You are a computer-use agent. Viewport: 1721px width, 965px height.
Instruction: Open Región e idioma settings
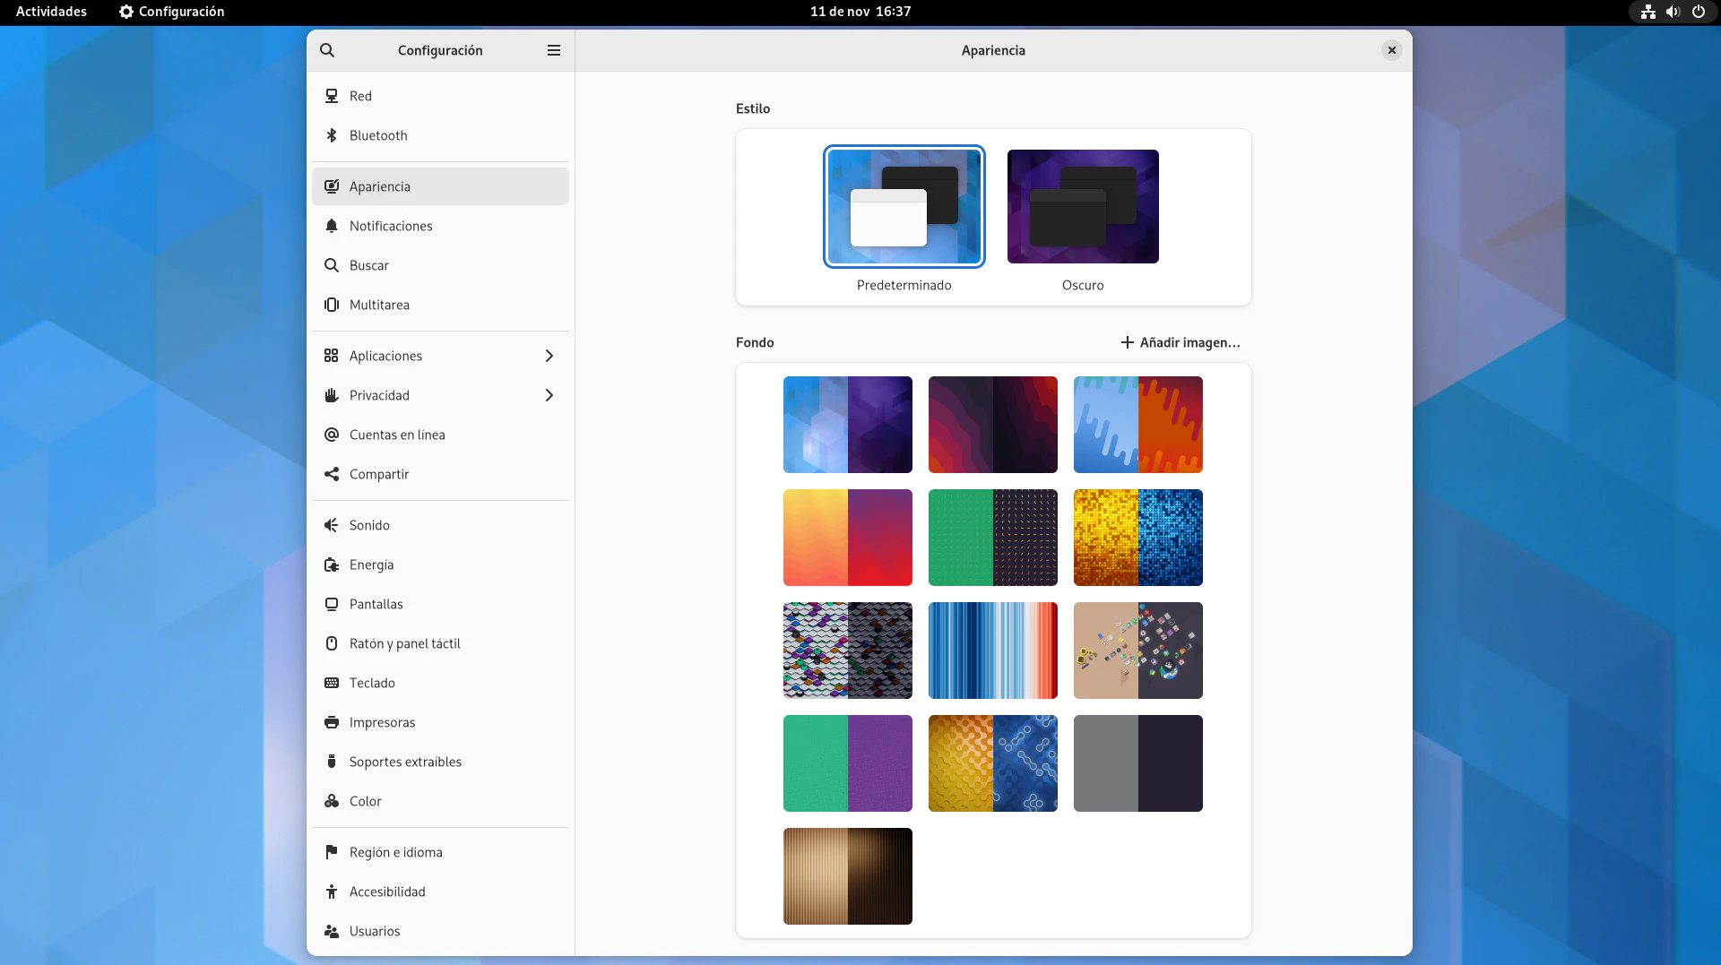pos(395,852)
